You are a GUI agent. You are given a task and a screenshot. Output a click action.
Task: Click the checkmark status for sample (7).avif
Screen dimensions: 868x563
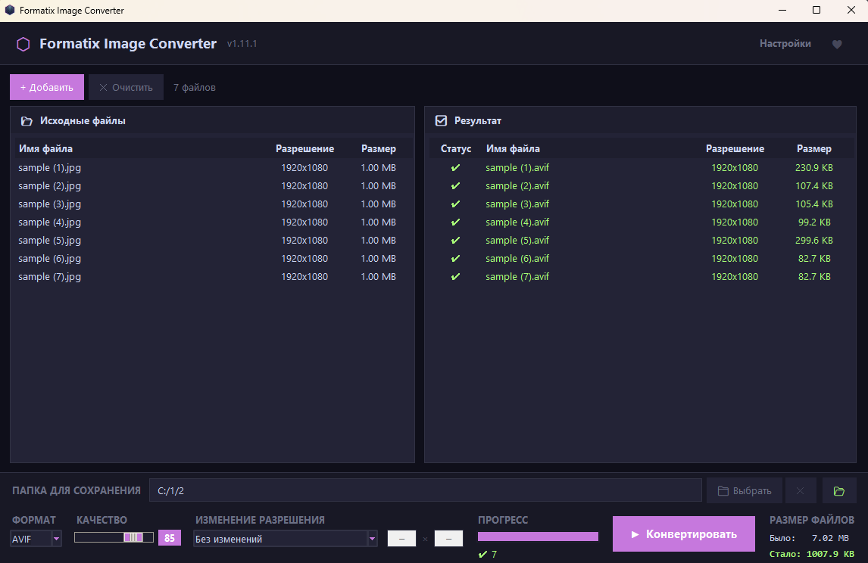tap(456, 276)
